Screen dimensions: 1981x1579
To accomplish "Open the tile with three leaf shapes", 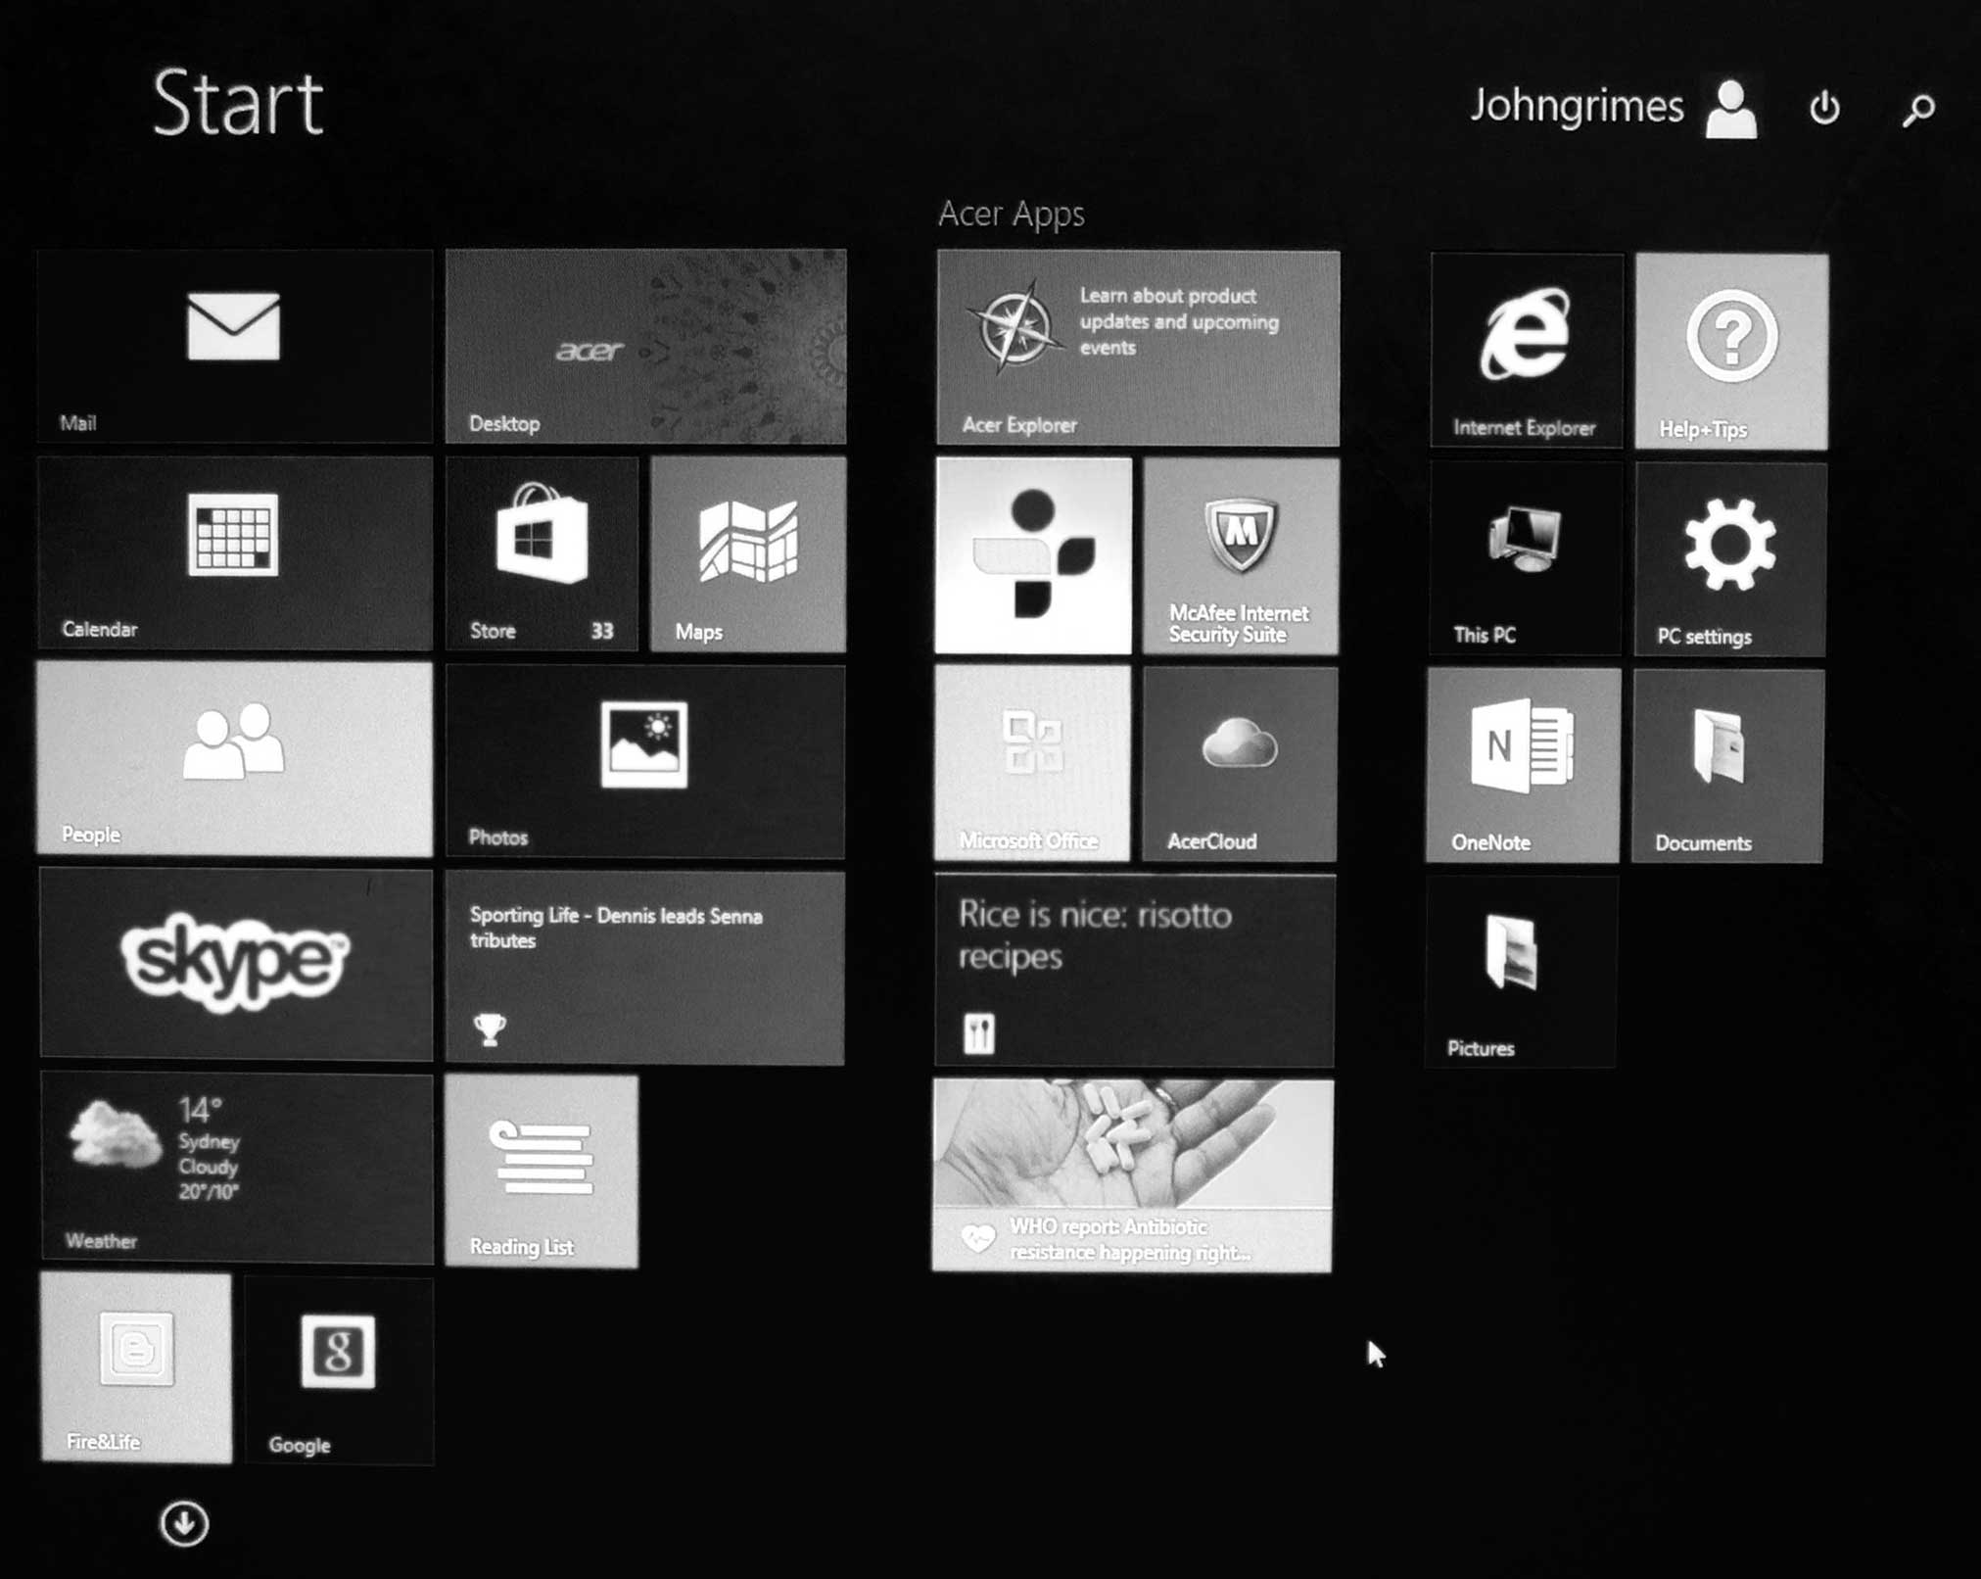I will pyautogui.click(x=1033, y=555).
